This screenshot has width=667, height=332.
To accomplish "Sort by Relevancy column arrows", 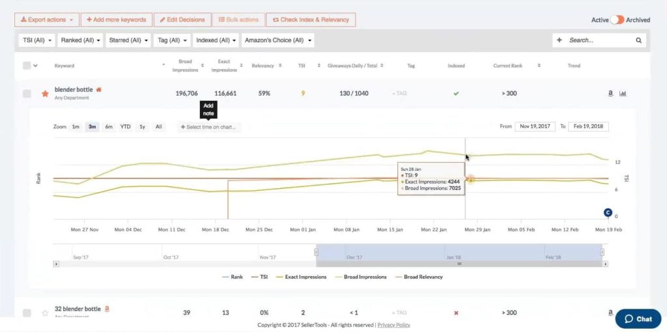I will tap(280, 66).
